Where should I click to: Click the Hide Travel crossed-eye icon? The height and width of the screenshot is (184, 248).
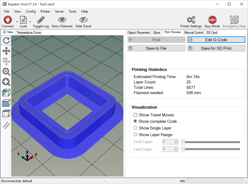click(x=83, y=20)
